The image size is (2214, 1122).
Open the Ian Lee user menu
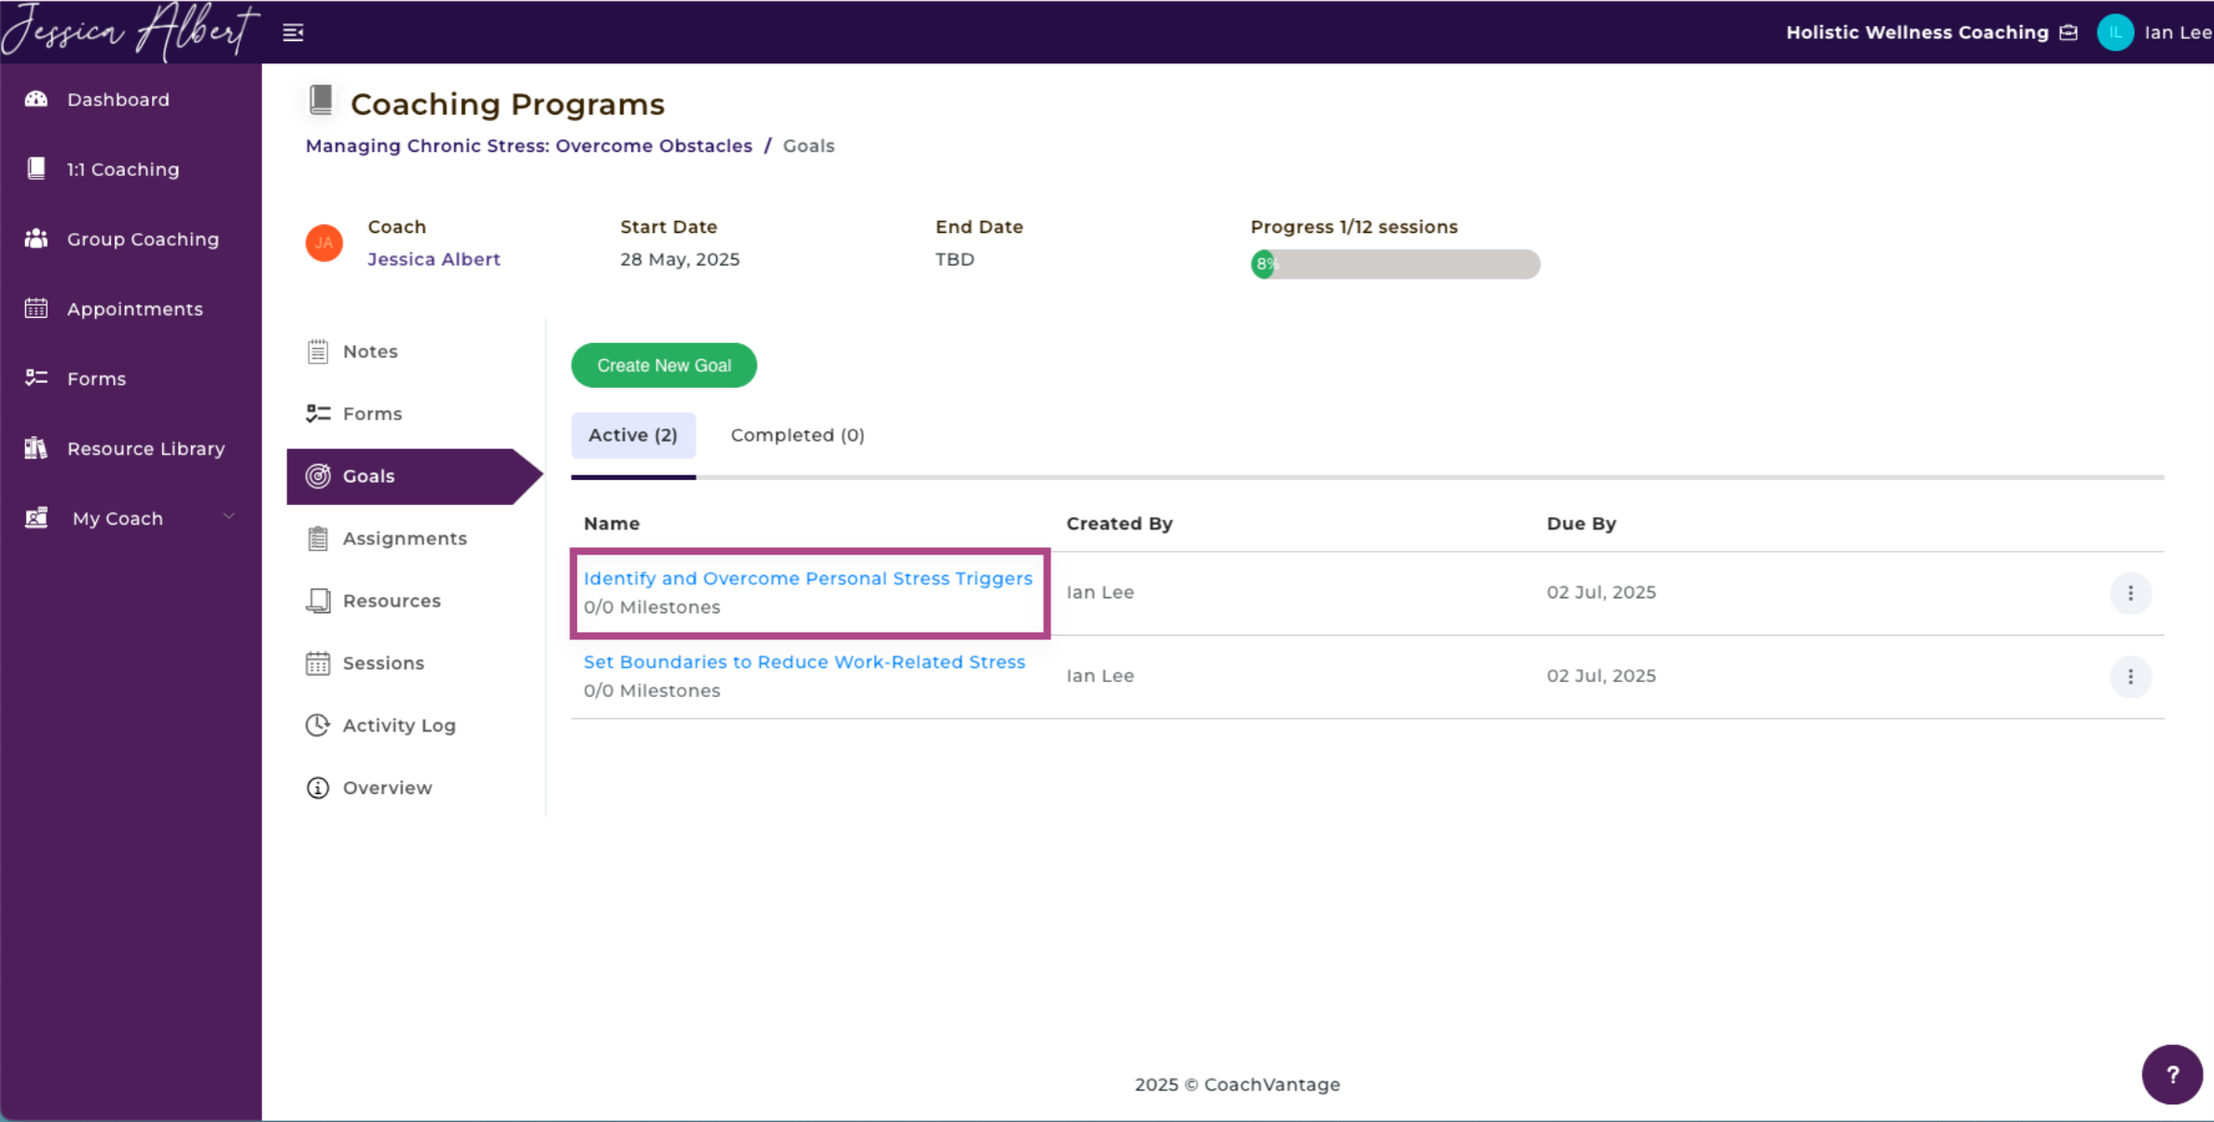click(2153, 33)
